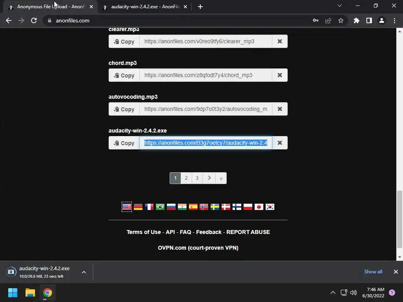Viewport: 403px width, 302px height.
Task: Select the chord_mp3 URL field
Action: coord(206,75)
